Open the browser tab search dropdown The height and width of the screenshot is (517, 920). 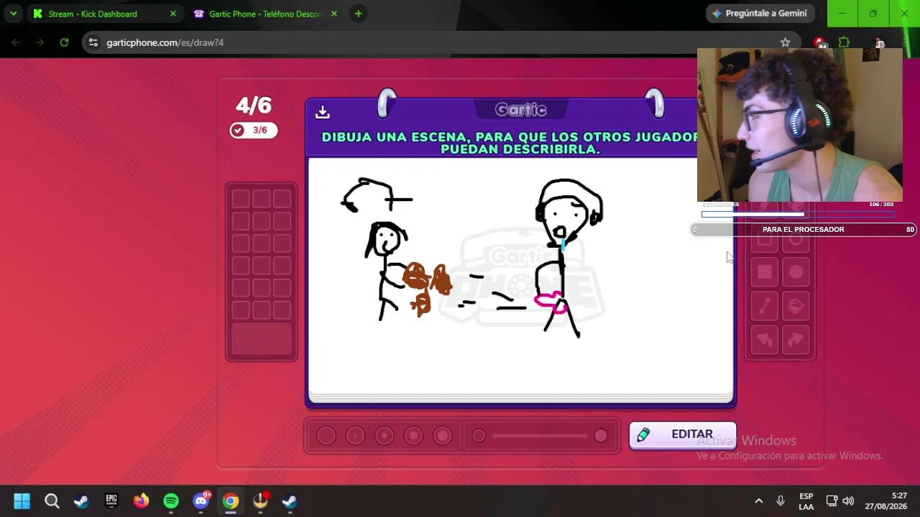[13, 14]
